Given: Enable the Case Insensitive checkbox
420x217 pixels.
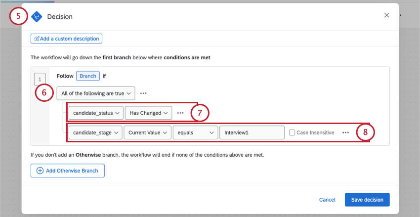Looking at the screenshot, I should (292, 132).
